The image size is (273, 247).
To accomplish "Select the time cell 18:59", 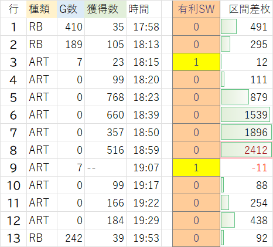I will click(x=144, y=150).
